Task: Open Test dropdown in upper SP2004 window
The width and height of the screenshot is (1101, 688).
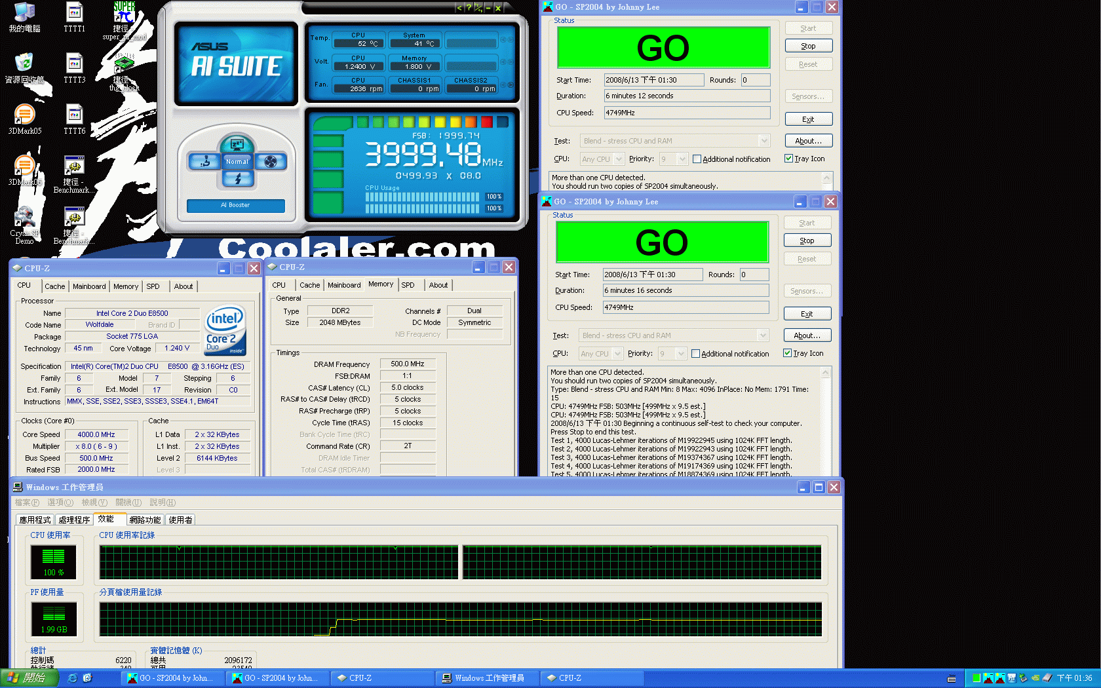Action: 763,141
